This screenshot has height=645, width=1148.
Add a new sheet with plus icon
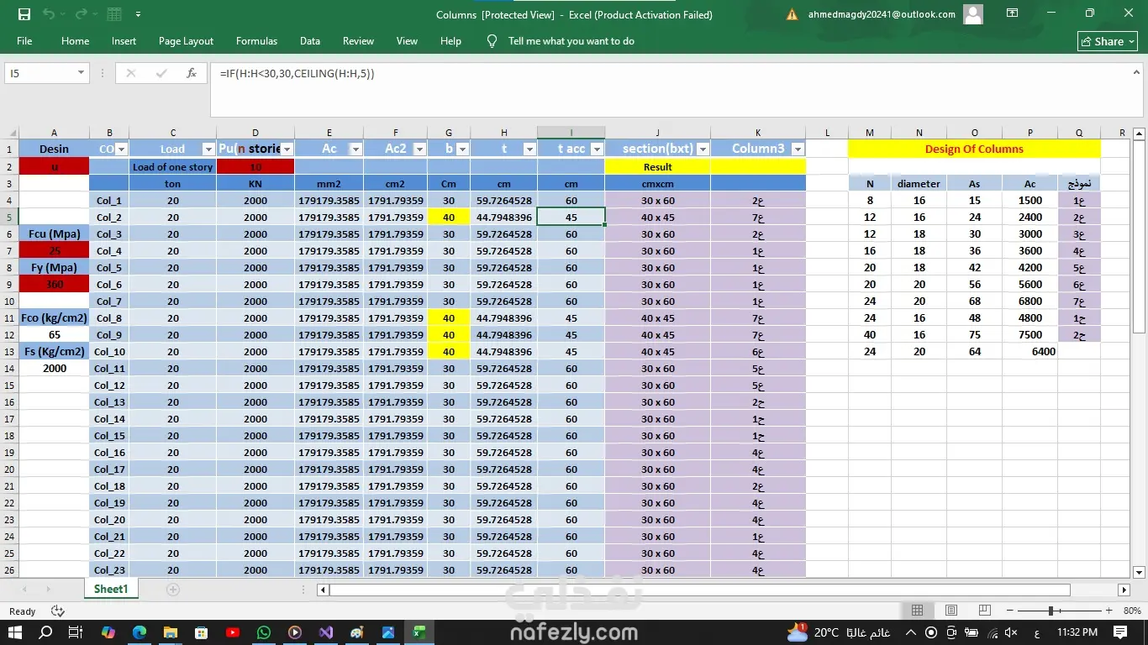click(172, 590)
